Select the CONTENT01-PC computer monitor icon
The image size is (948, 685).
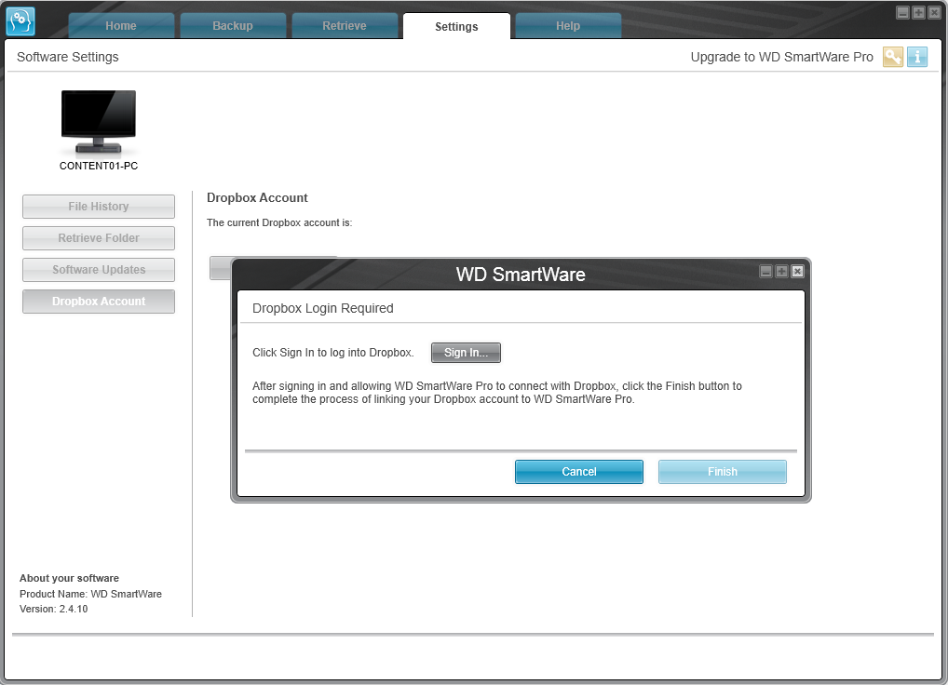(x=99, y=122)
